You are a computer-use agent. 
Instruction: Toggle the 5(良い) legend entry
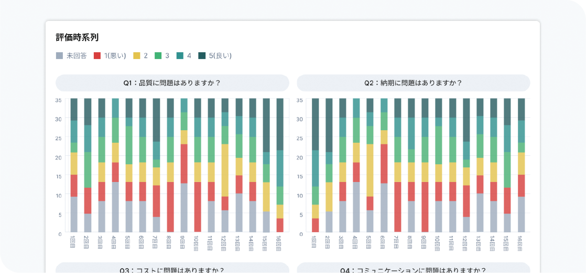pyautogui.click(x=215, y=55)
